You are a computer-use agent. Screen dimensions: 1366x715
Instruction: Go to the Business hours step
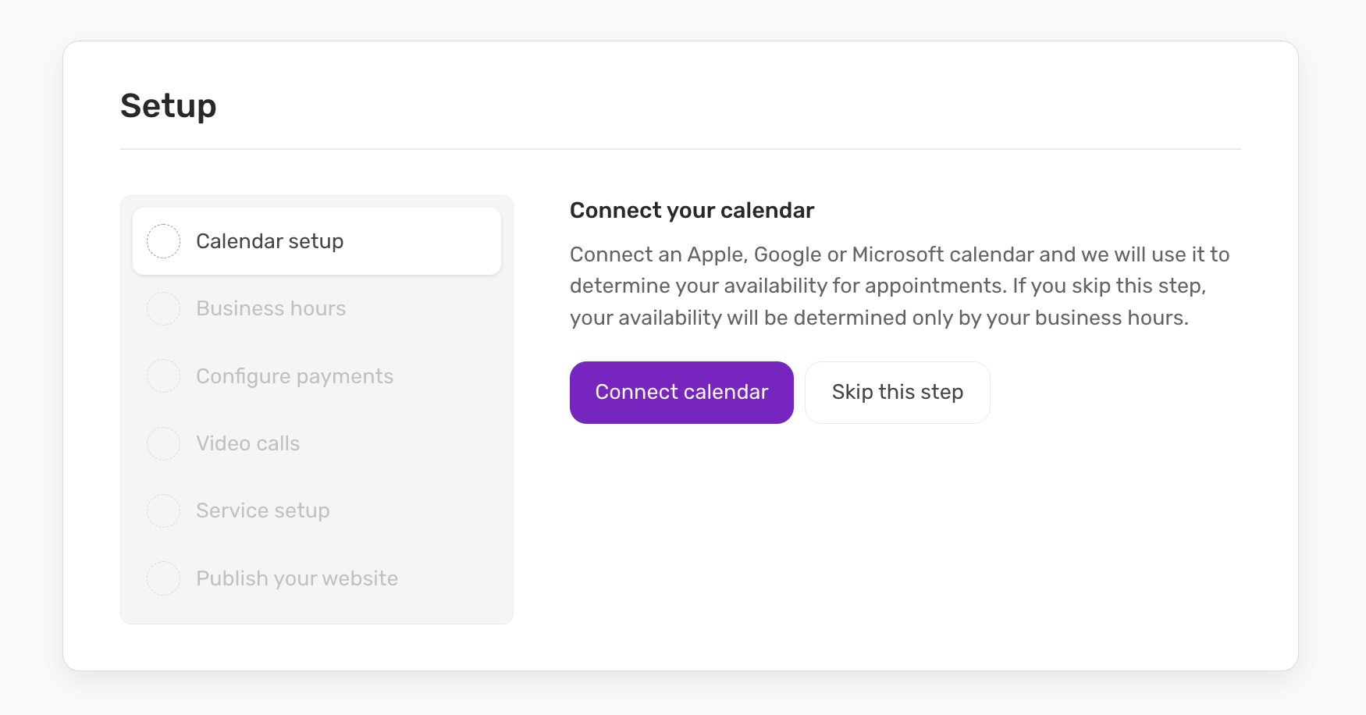271,308
